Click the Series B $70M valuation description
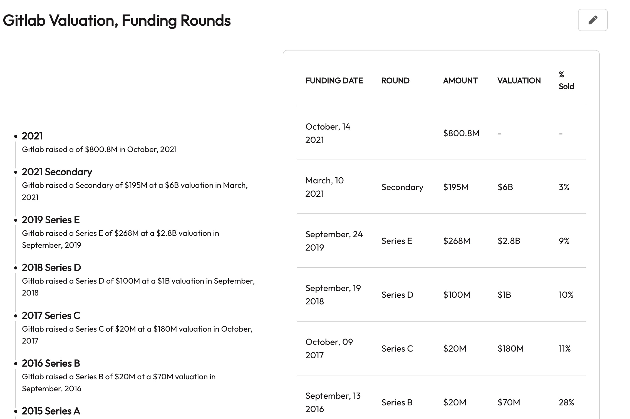This screenshot has width=630, height=419. point(119,382)
